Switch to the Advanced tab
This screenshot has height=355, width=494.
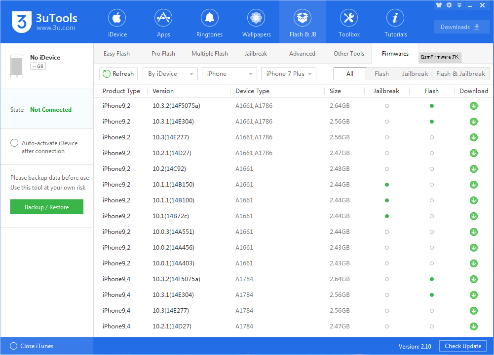pos(302,54)
